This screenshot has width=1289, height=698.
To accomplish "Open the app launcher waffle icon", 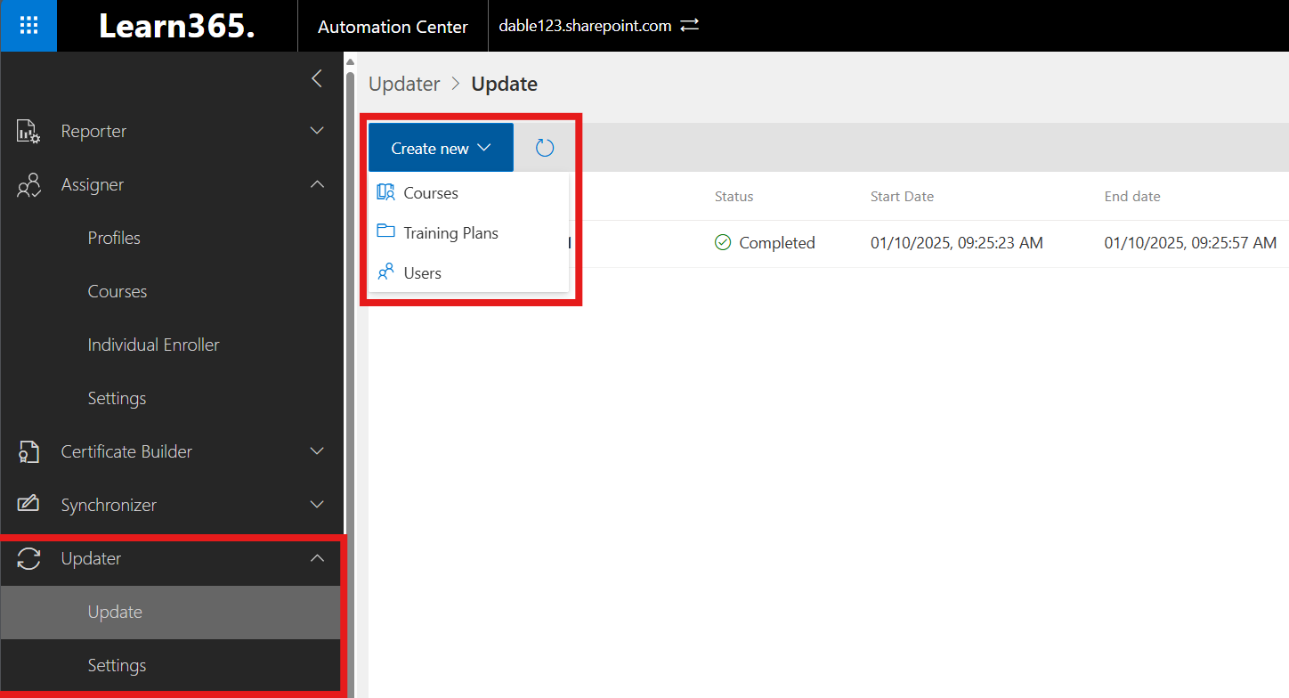I will pos(28,26).
